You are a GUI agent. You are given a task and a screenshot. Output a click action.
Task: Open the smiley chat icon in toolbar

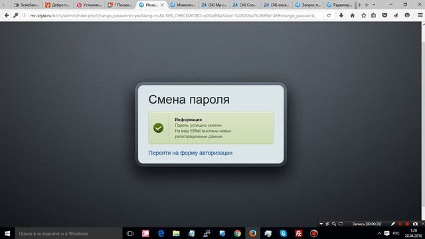tap(407, 15)
